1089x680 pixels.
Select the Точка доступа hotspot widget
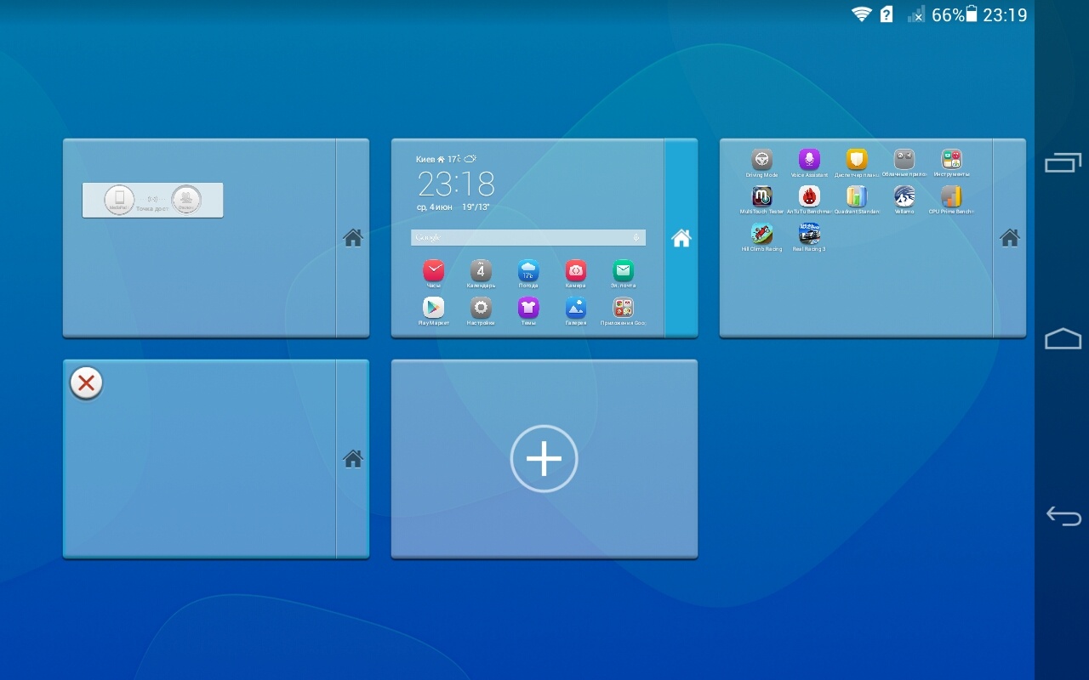point(152,200)
